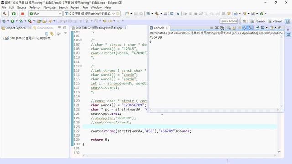Image resolution: width=292 pixels, height=164 pixels.
Task: Edit the launch configuration via gear icon
Action: [x=118, y=14]
